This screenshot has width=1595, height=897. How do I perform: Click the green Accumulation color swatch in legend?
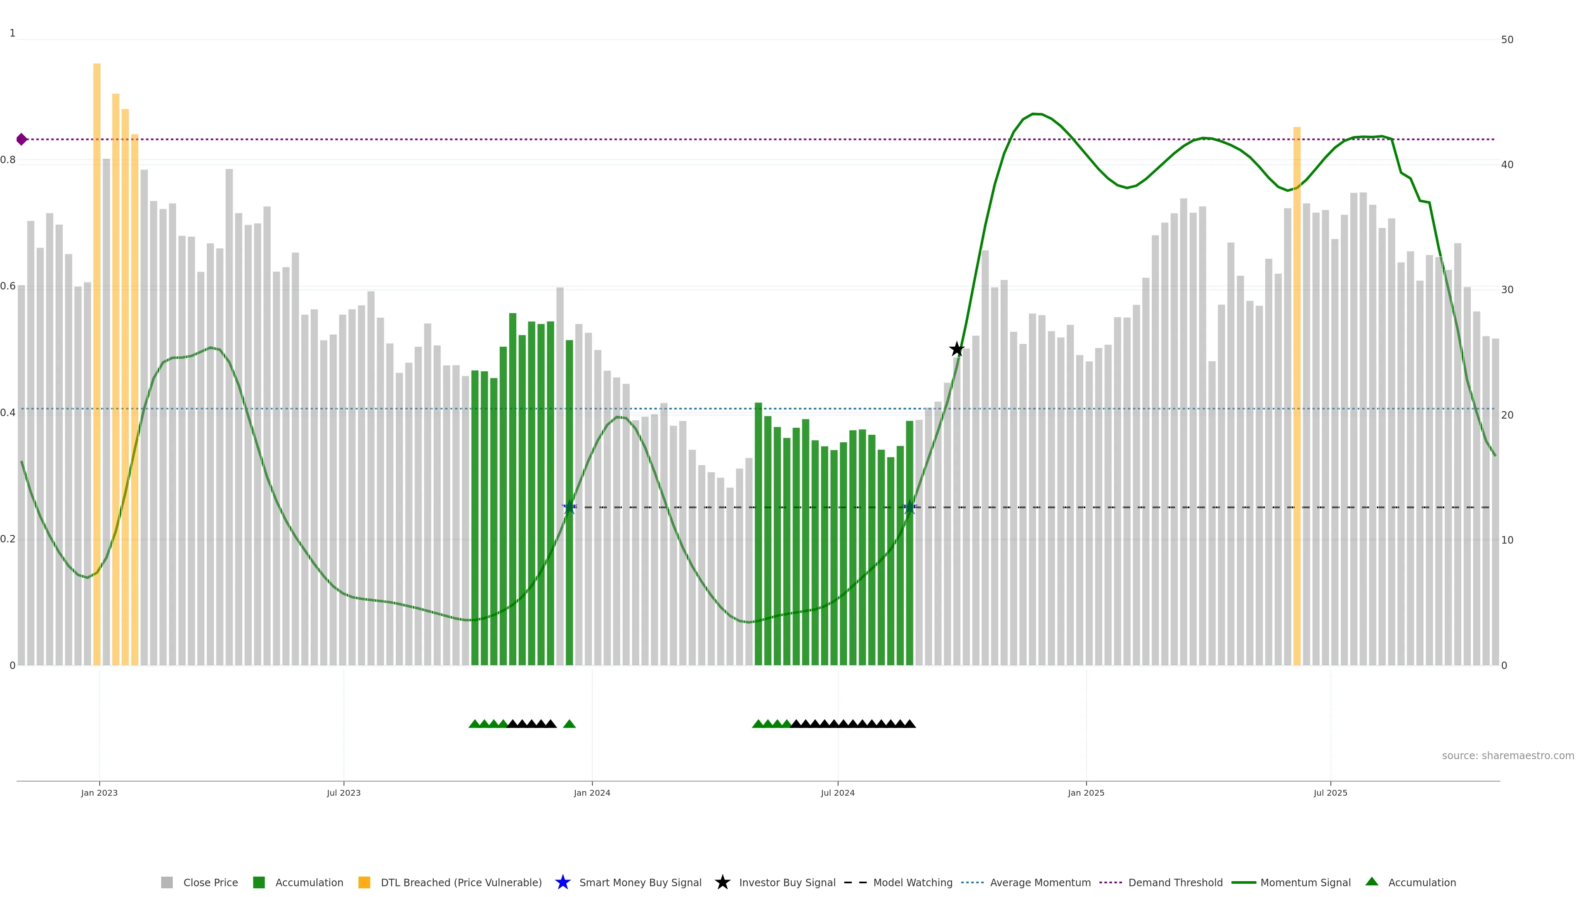tap(259, 883)
